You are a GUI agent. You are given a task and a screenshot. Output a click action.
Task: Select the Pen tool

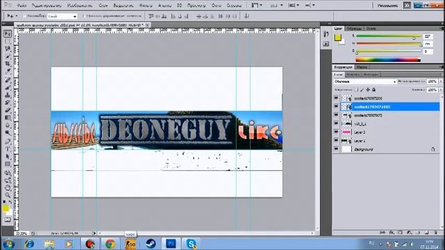[x=8, y=141]
